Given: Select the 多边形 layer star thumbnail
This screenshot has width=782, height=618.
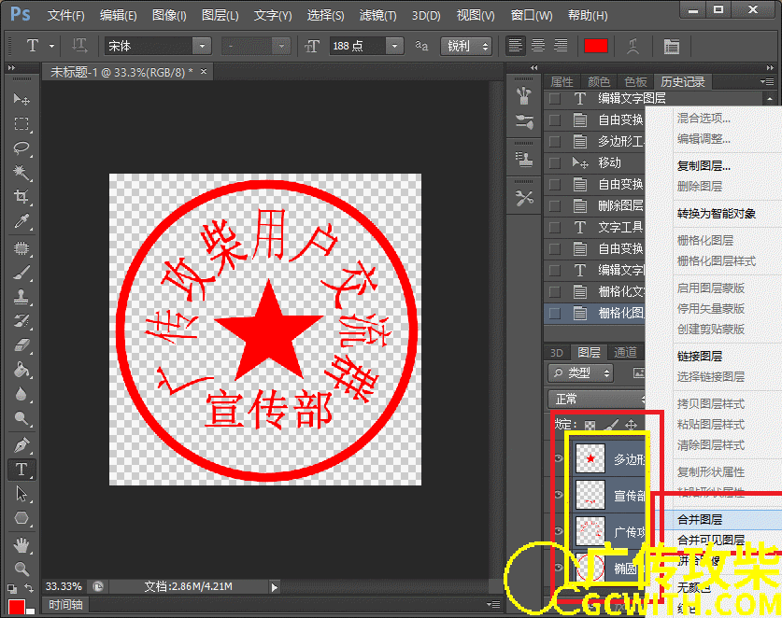Looking at the screenshot, I should [590, 458].
